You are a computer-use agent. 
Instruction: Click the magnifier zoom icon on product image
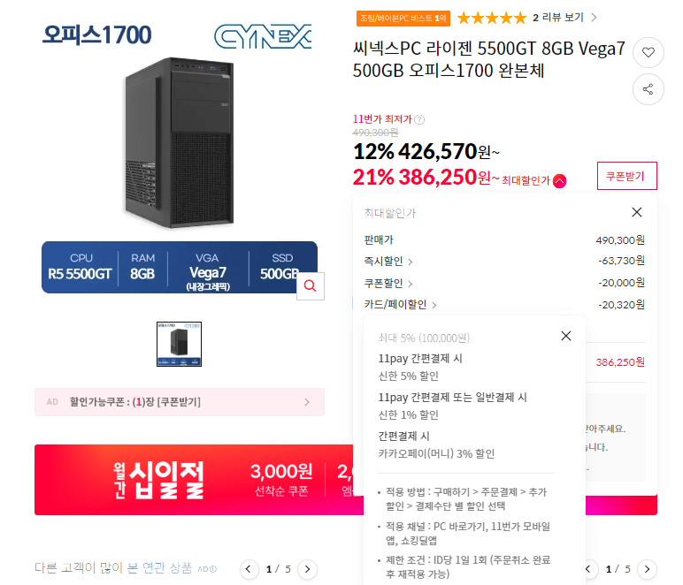coord(310,285)
